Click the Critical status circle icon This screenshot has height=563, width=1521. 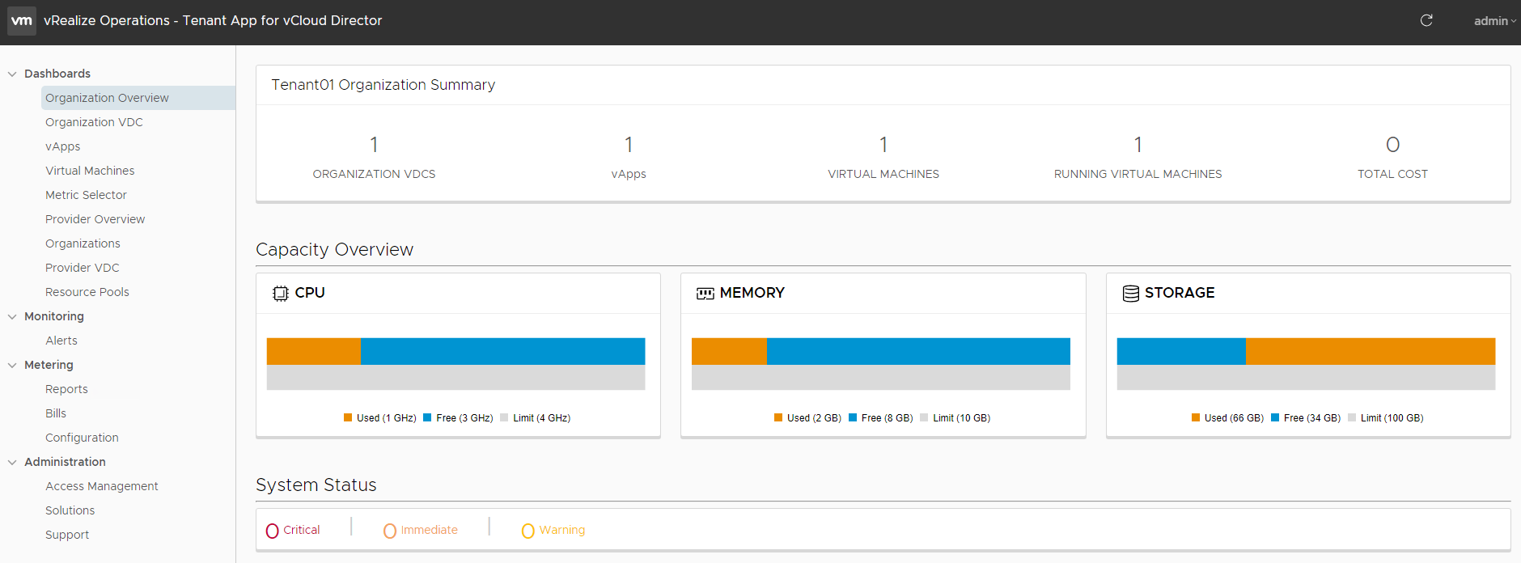(273, 531)
